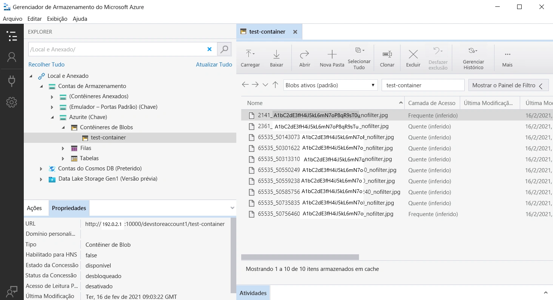553x300 pixels.
Task: Open navigation history down chevron
Action: [x=265, y=85]
